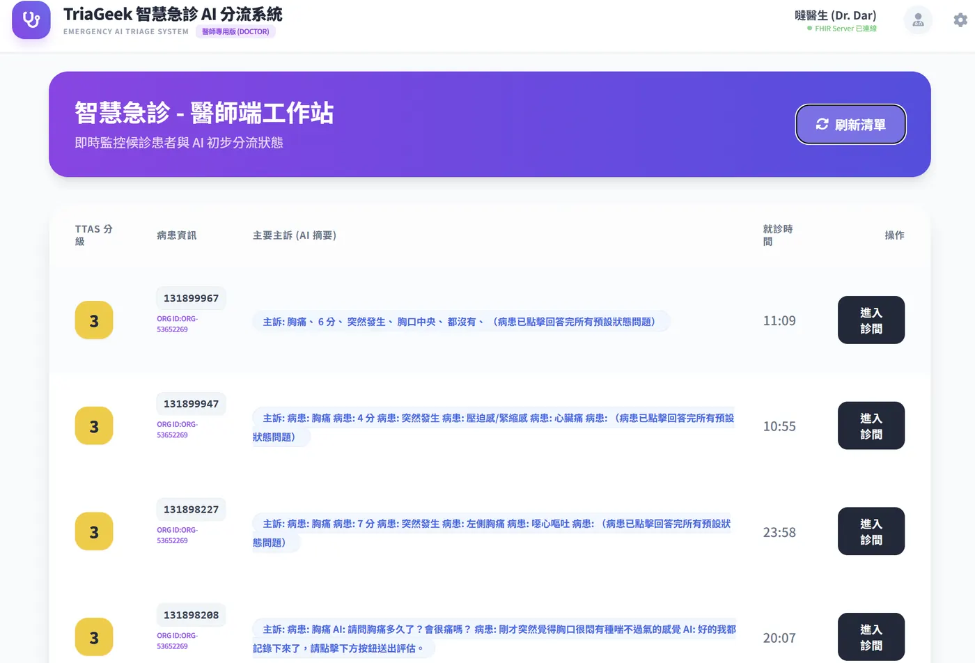
Task: Click TTAS level 3 badge for patient 131898227
Action: tap(94, 531)
